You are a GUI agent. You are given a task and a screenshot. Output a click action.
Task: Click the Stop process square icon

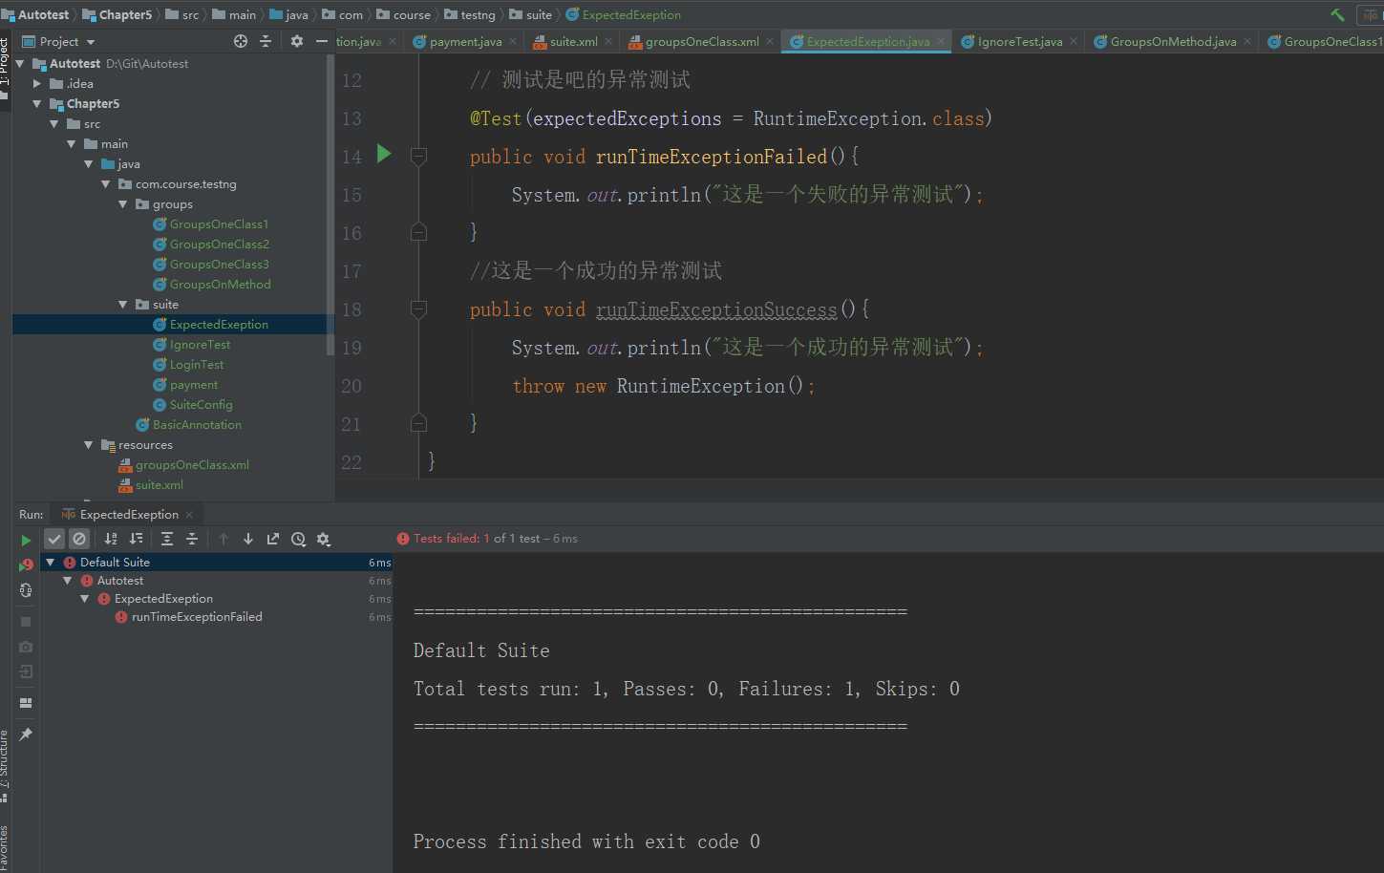[x=26, y=622]
